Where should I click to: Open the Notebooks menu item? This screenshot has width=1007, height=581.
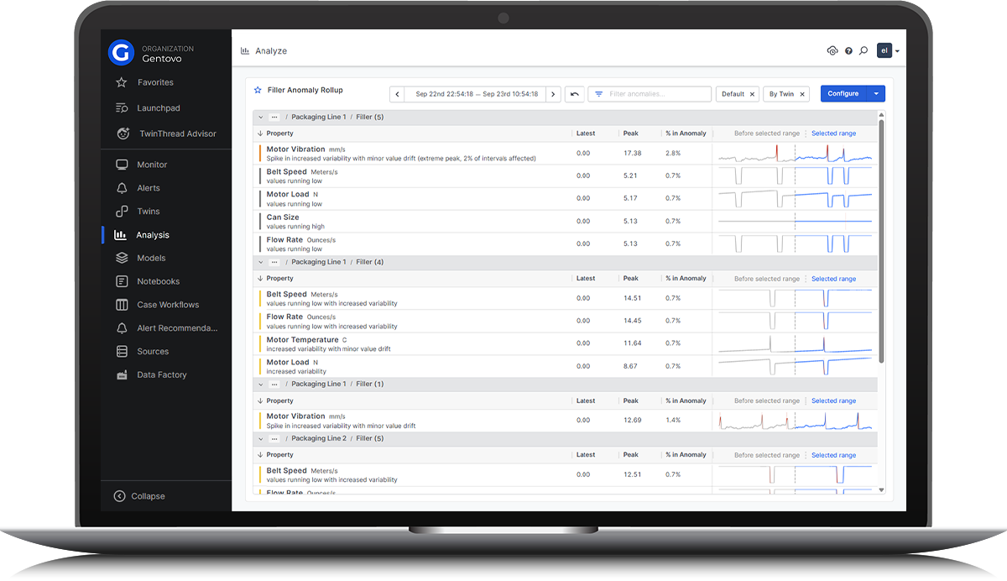click(159, 281)
